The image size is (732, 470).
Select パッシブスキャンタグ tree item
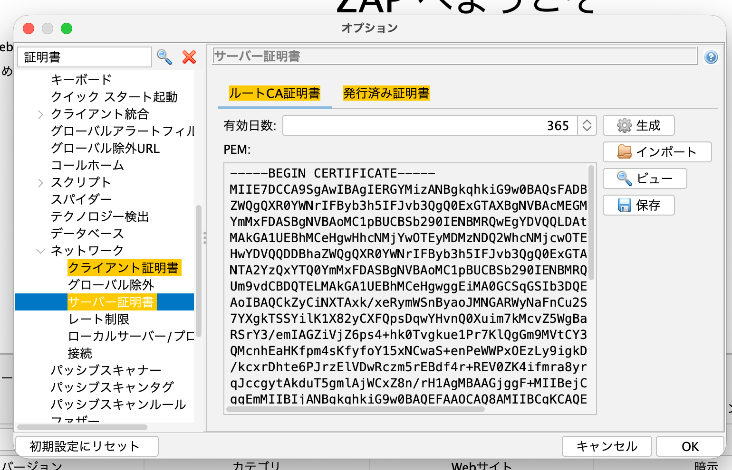(x=112, y=387)
